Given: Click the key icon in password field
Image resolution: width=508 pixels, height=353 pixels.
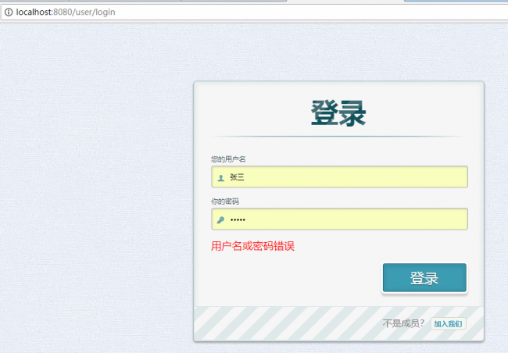Looking at the screenshot, I should [220, 220].
